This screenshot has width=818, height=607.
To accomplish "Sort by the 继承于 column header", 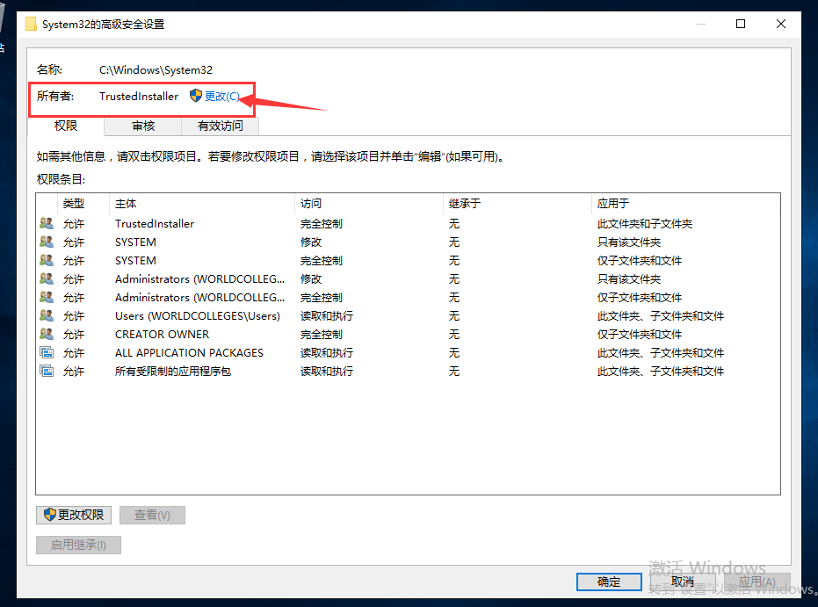I will tap(517, 204).
